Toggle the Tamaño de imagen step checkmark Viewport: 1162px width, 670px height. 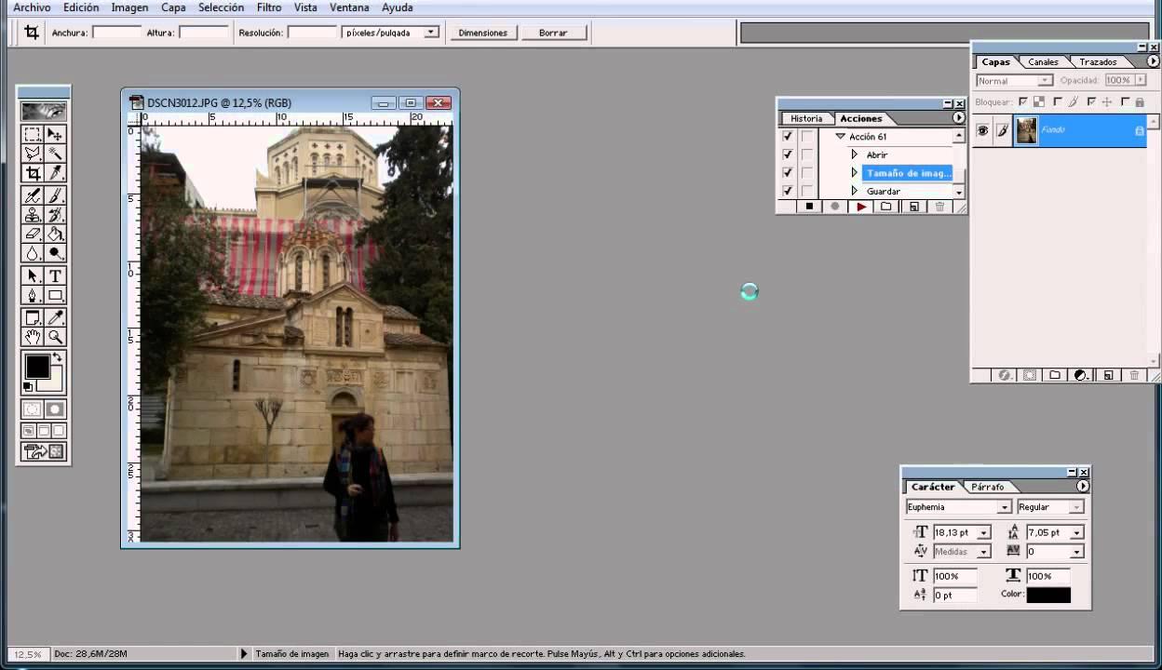788,173
